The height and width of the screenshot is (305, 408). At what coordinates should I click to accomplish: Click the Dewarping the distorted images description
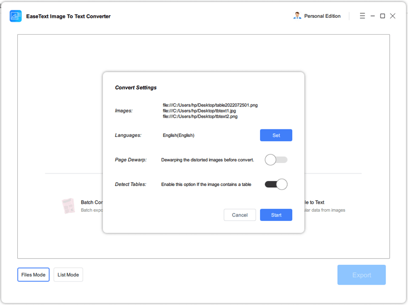[x=208, y=160]
